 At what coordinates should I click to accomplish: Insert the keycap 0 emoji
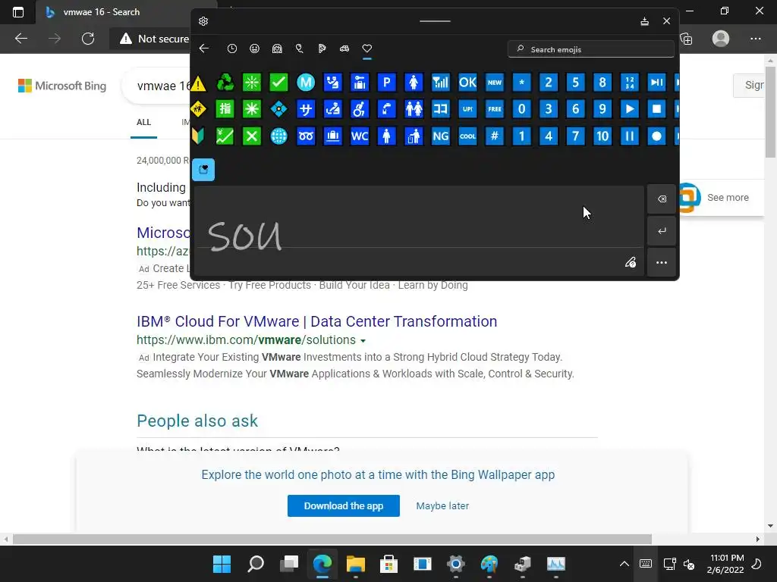click(521, 109)
